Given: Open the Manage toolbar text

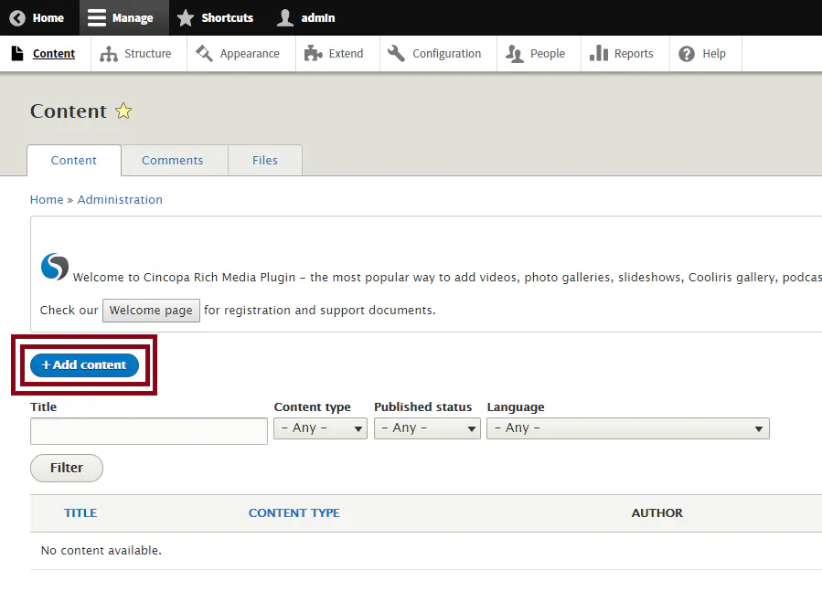Looking at the screenshot, I should (133, 18).
